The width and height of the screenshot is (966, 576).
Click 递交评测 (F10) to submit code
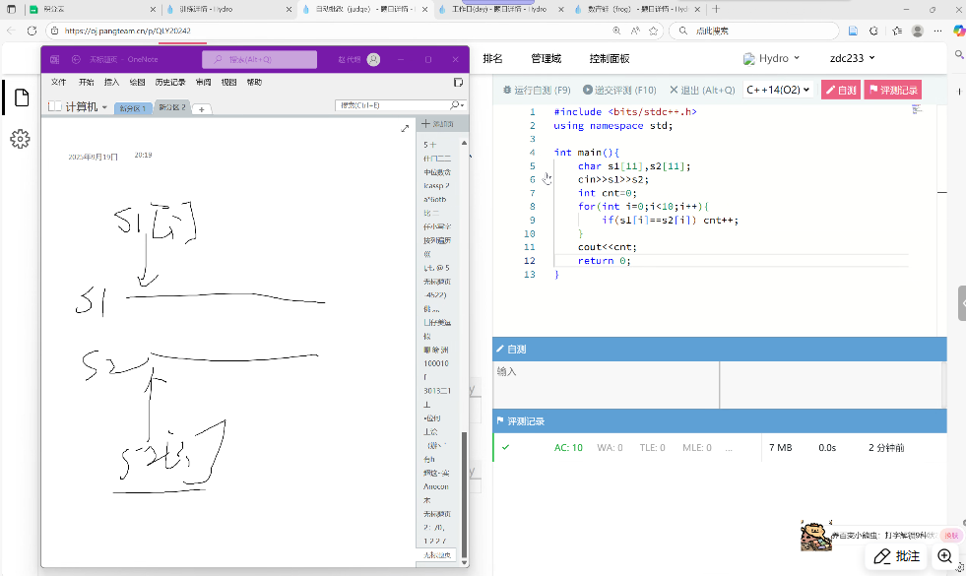click(619, 90)
